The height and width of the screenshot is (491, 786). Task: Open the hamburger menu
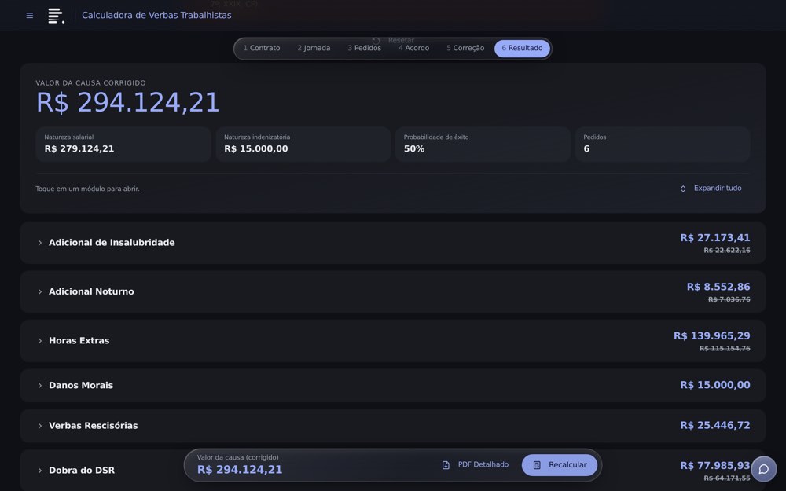point(30,16)
